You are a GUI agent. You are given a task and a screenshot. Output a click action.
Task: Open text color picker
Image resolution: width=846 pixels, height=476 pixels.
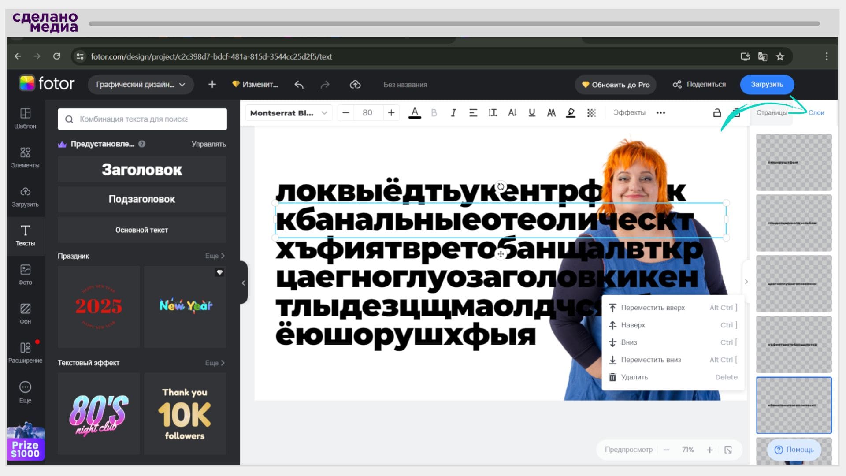(x=415, y=113)
